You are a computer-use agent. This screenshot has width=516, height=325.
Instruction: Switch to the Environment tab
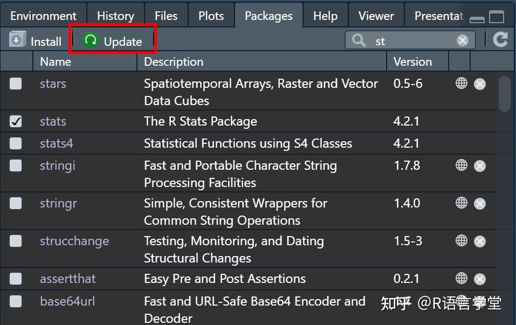pyautogui.click(x=43, y=16)
